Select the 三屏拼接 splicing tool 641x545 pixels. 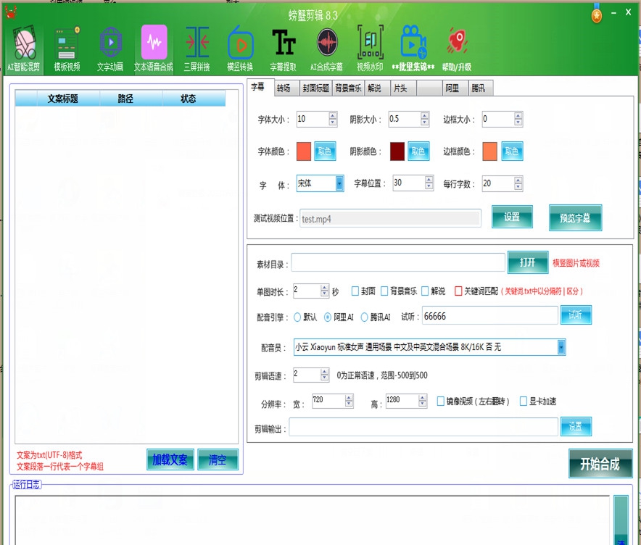click(197, 45)
